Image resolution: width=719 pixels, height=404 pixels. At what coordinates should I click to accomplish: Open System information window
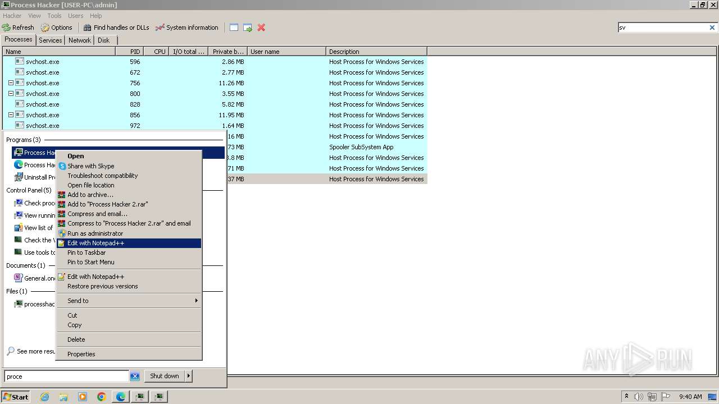(x=187, y=27)
